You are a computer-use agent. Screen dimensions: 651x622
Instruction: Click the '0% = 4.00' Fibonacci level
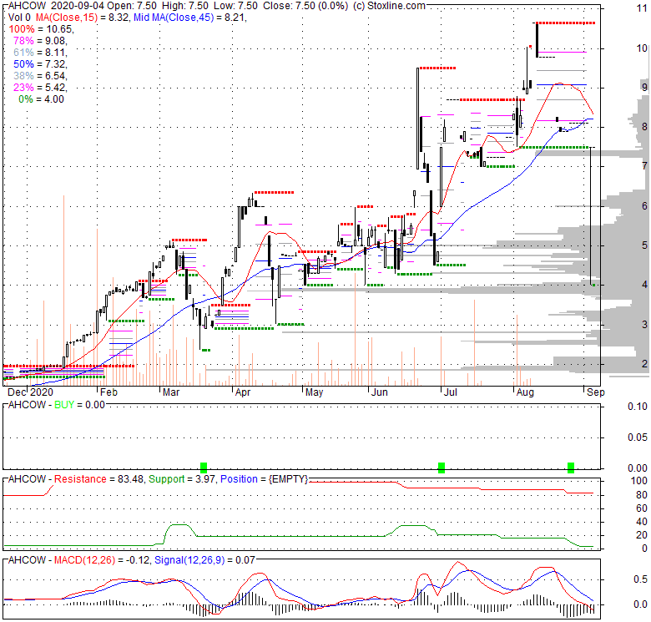(41, 99)
